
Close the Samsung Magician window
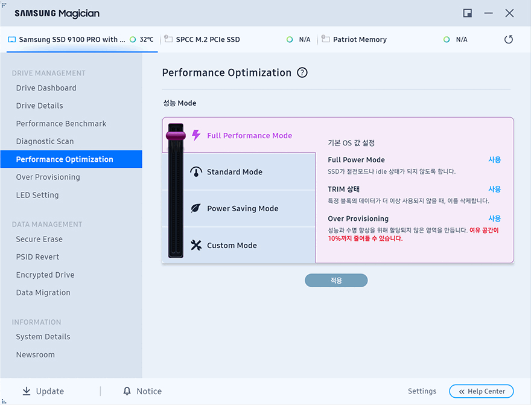click(509, 13)
